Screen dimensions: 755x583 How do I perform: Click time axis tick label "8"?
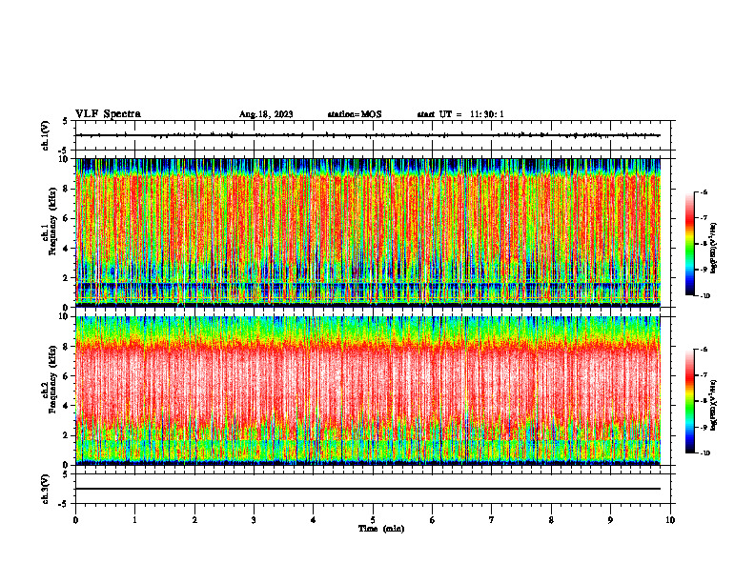[551, 520]
